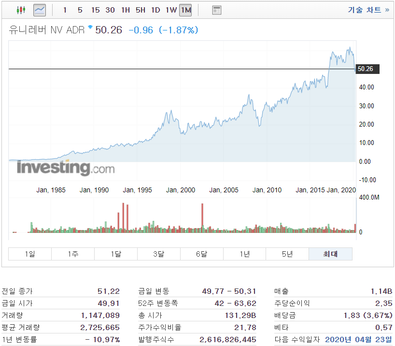Click the 총 시가 value 131.29B

click(240, 315)
